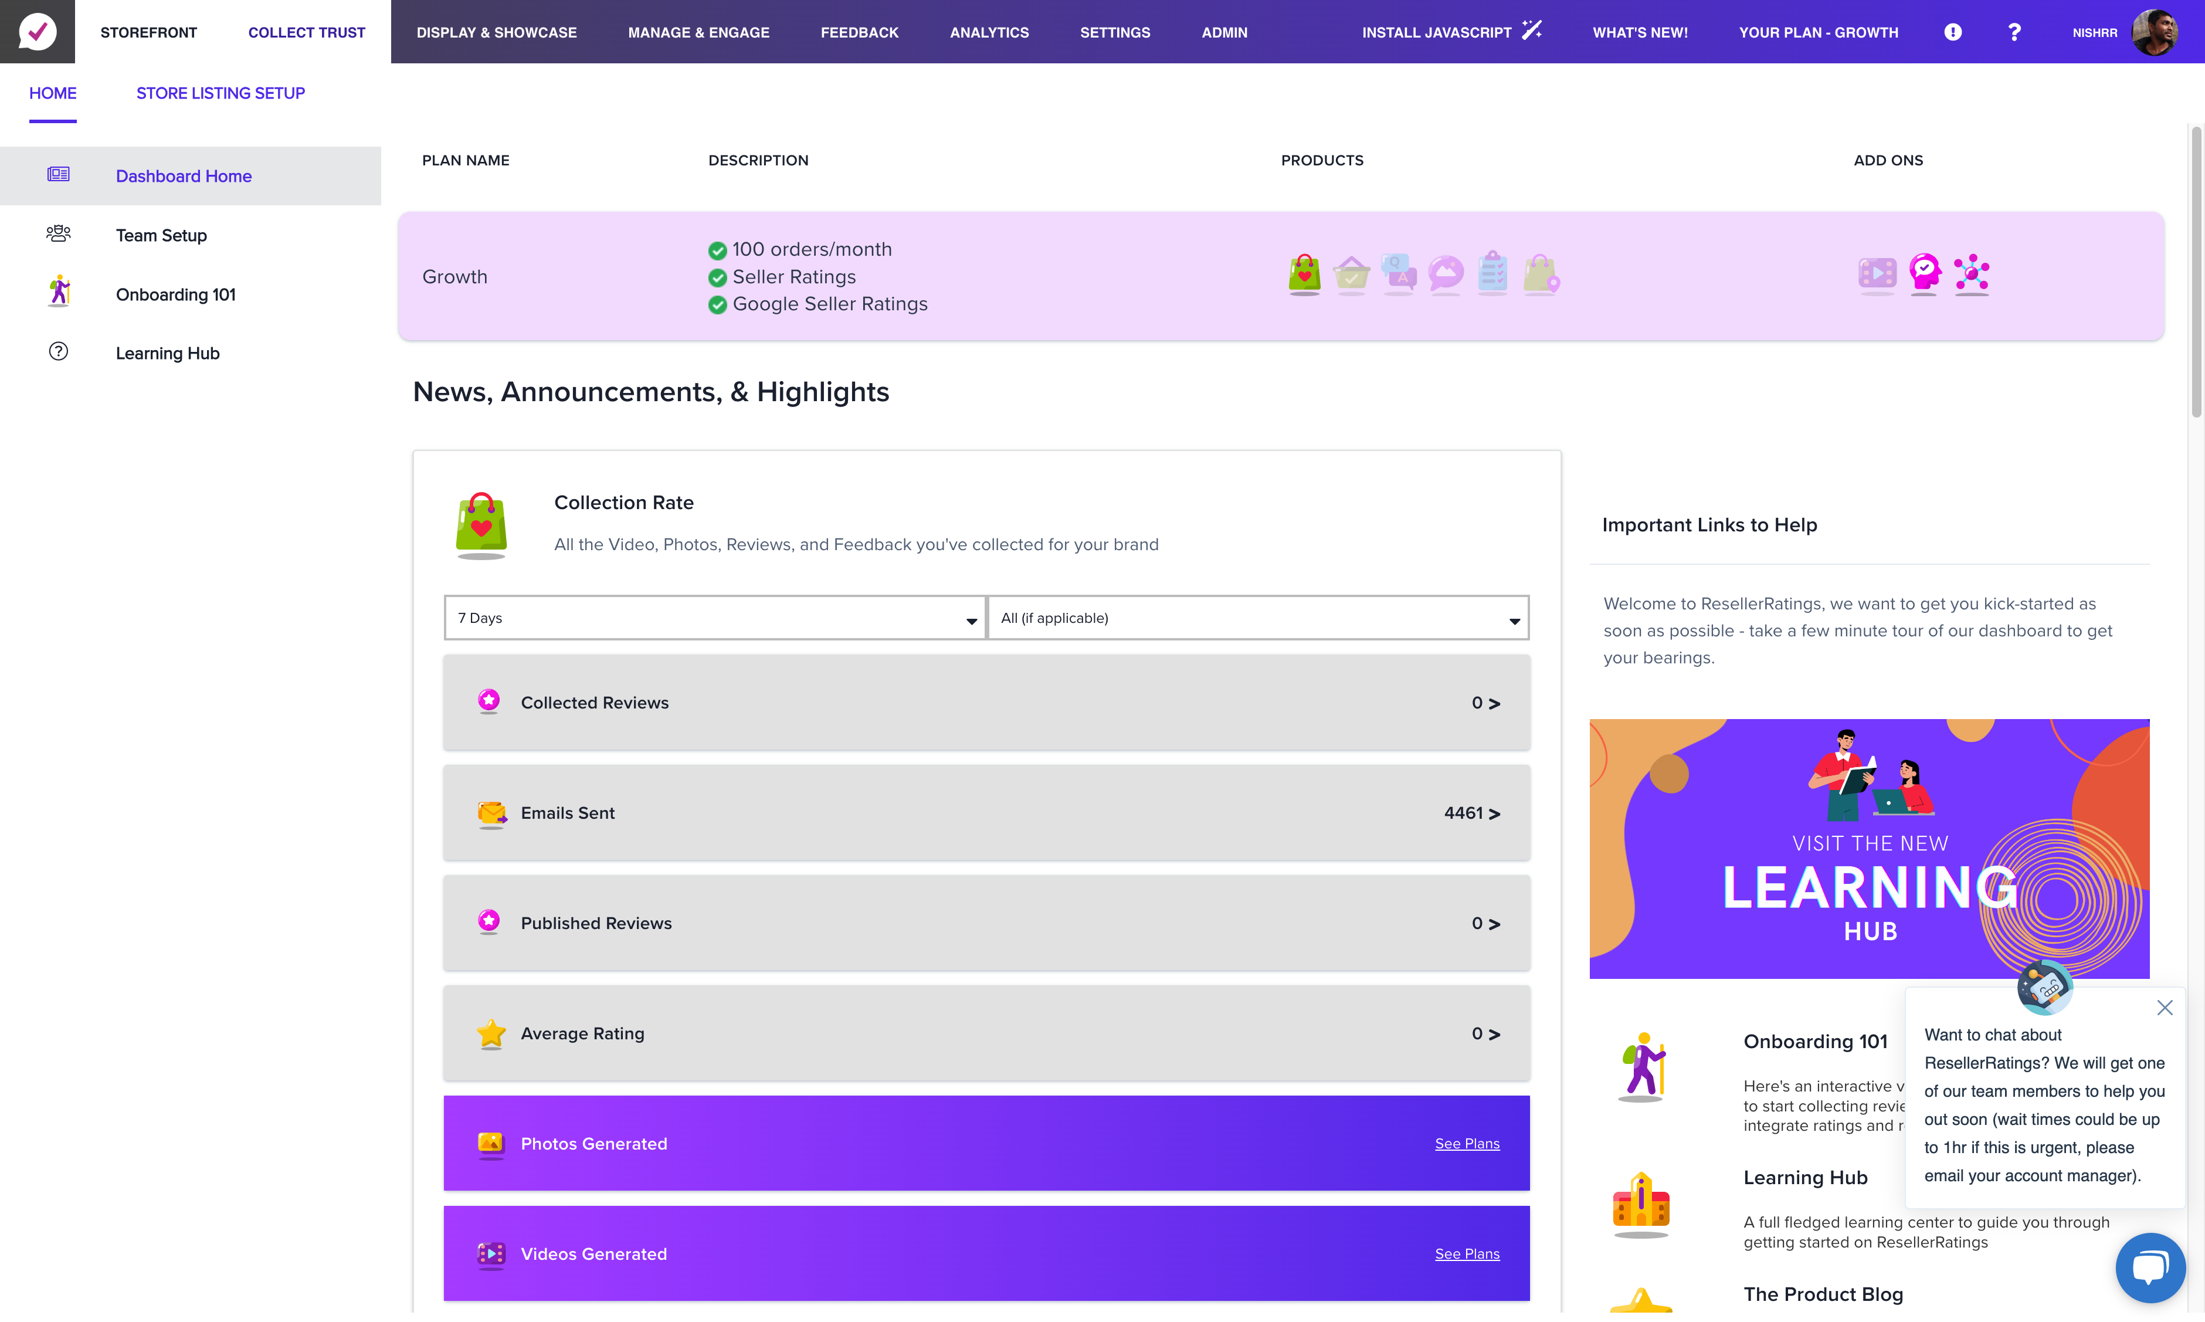Click the green shopping bag product icon

click(1304, 273)
